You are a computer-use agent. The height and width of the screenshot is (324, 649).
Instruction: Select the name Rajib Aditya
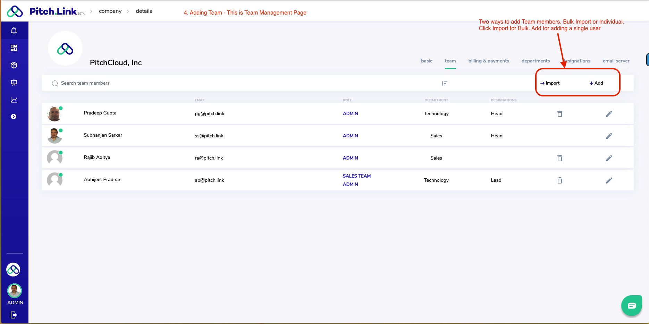[97, 157]
